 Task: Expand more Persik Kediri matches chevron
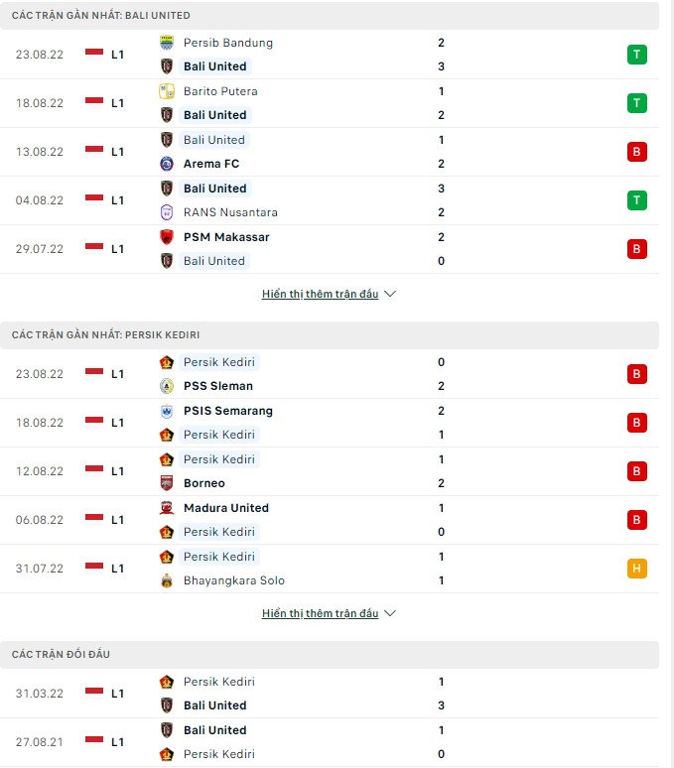click(x=390, y=614)
